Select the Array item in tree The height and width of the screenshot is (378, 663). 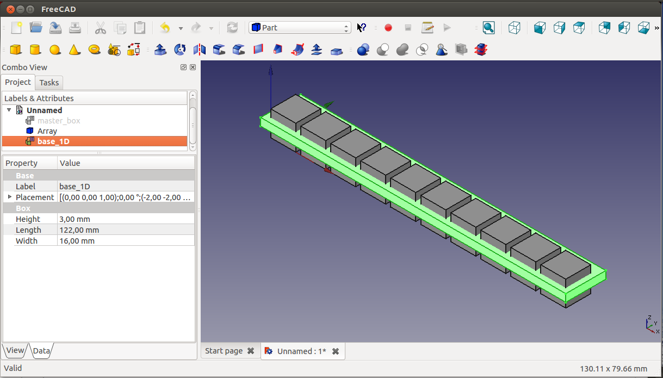tap(47, 131)
